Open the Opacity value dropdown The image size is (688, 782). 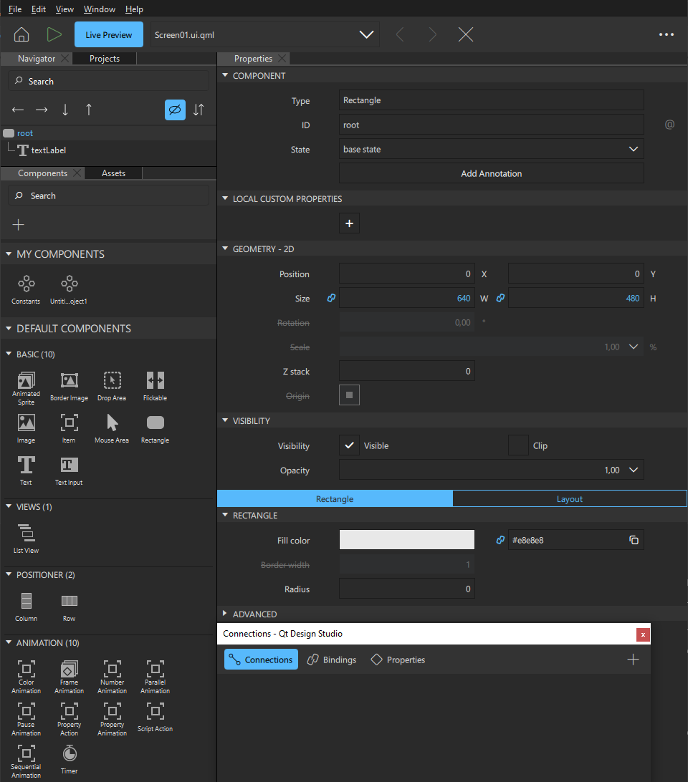[x=632, y=470]
